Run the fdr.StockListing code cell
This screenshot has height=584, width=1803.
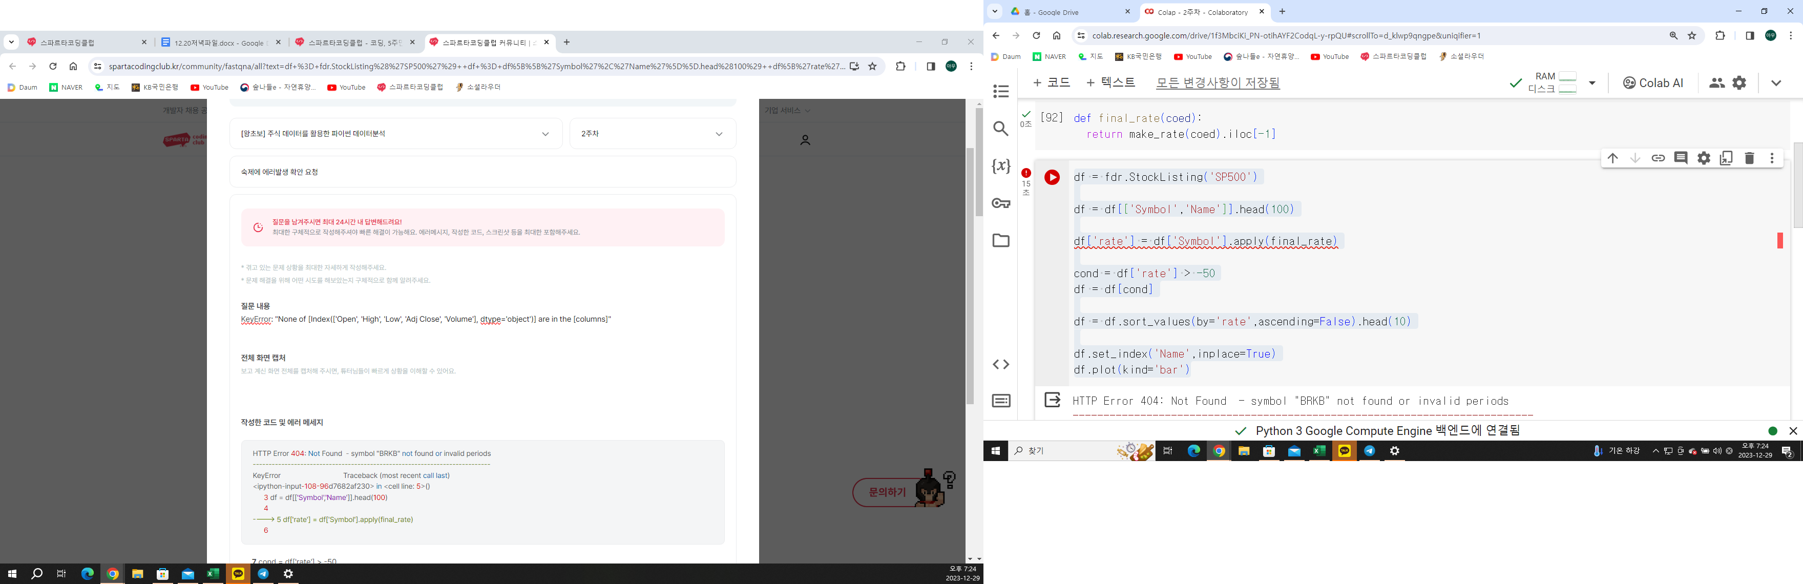[x=1052, y=177]
